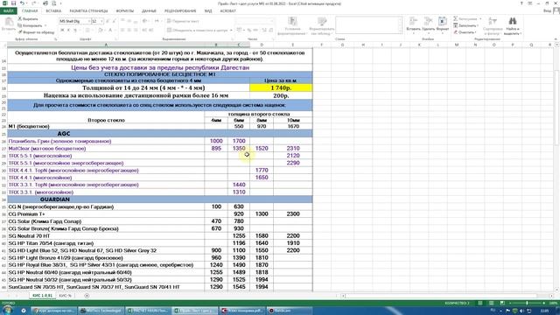Open Find & Select binoculars (Найти и выделить)
This screenshot has height=315, width=560.
coord(513,25)
